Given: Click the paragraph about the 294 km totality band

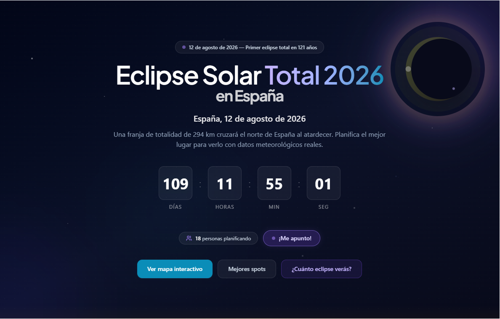Looking at the screenshot, I should [x=250, y=140].
